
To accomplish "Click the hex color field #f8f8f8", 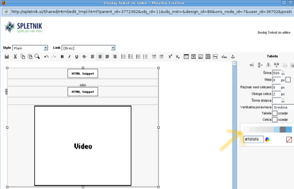I will click(x=253, y=140).
